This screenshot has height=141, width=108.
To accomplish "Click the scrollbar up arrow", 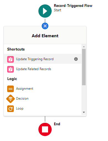I will tap(84, 47).
